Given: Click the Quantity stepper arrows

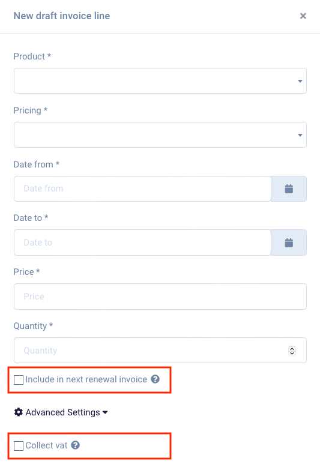Looking at the screenshot, I should (x=292, y=351).
